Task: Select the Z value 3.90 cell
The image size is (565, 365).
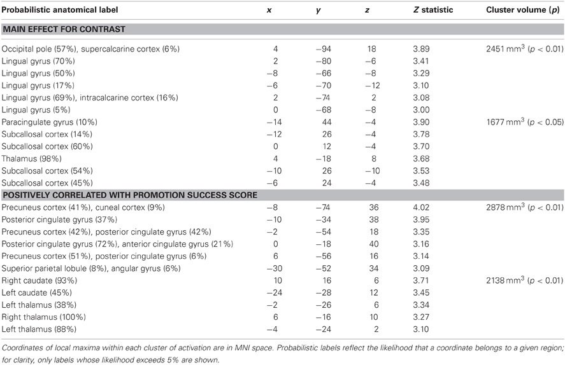Action: (421, 122)
